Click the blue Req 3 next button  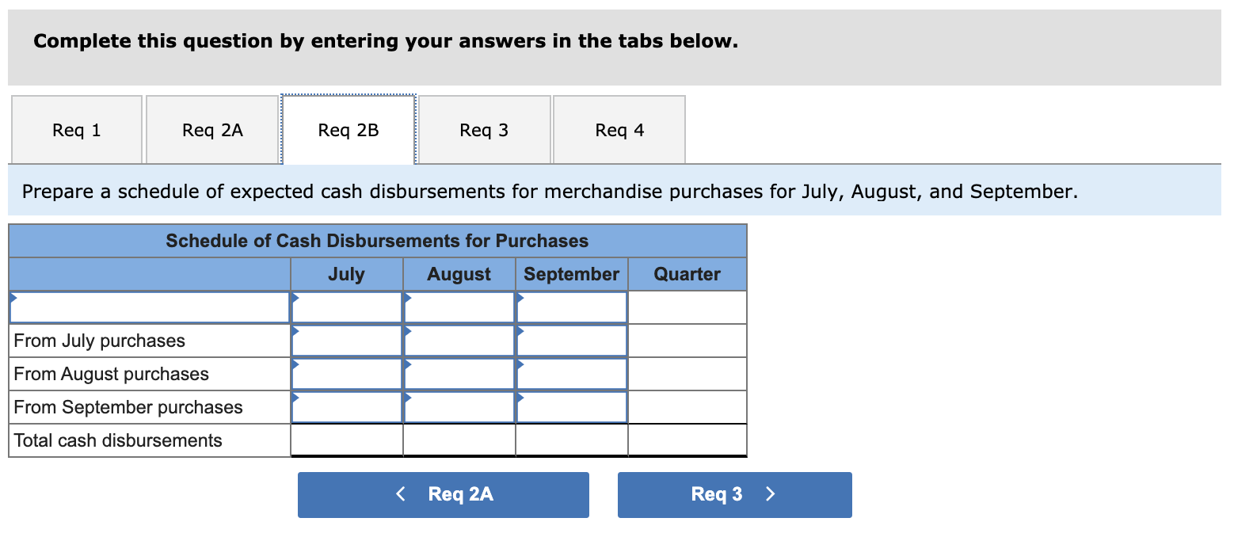(x=734, y=494)
